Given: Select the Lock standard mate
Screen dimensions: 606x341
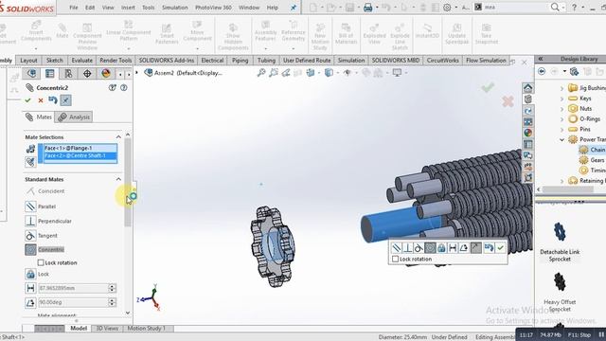Looking at the screenshot, I should pyautogui.click(x=30, y=274).
